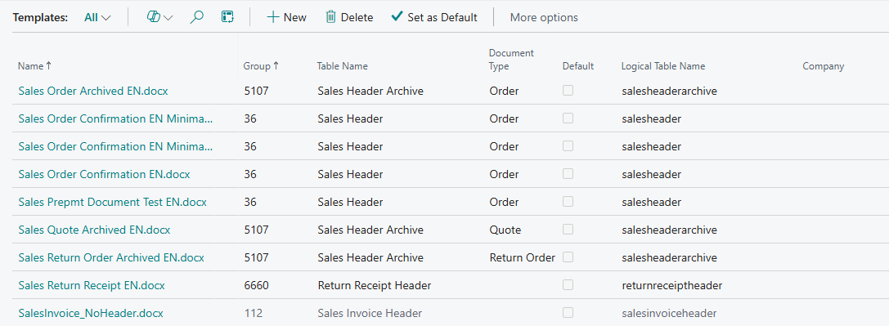The height and width of the screenshot is (326, 889).
Task: Toggle Default checkbox for SalesInvoice_NoHeader.docx
Action: 568,312
